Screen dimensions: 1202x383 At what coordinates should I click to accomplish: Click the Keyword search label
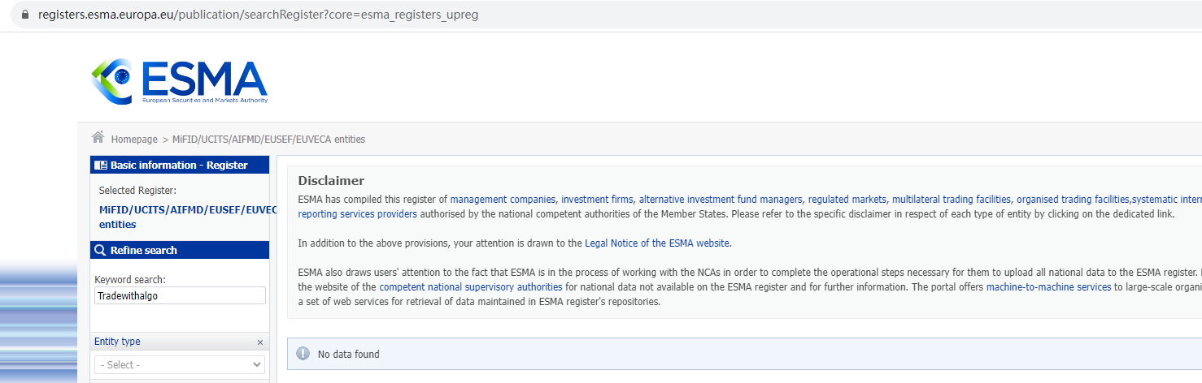point(130,280)
